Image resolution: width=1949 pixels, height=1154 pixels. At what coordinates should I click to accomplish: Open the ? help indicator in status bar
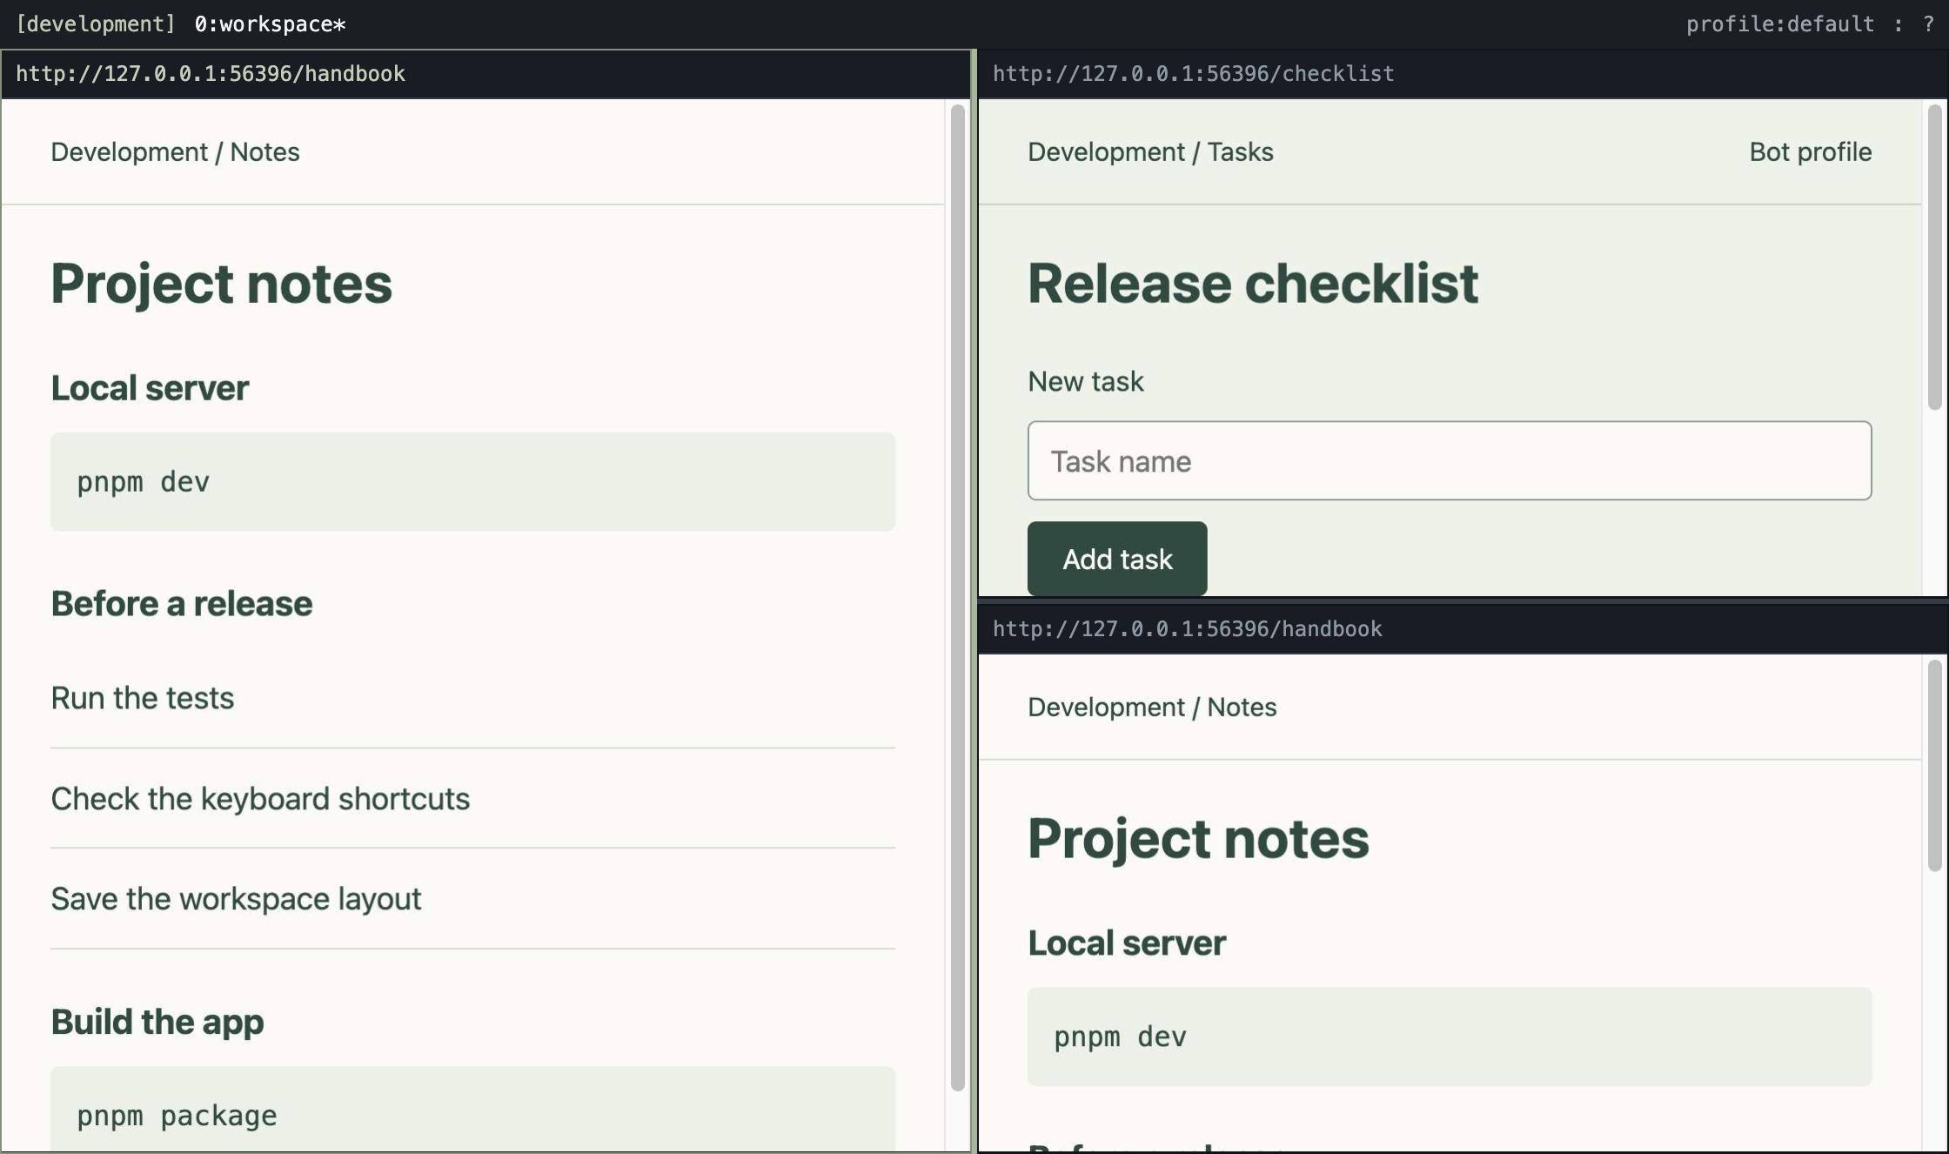1928,23
